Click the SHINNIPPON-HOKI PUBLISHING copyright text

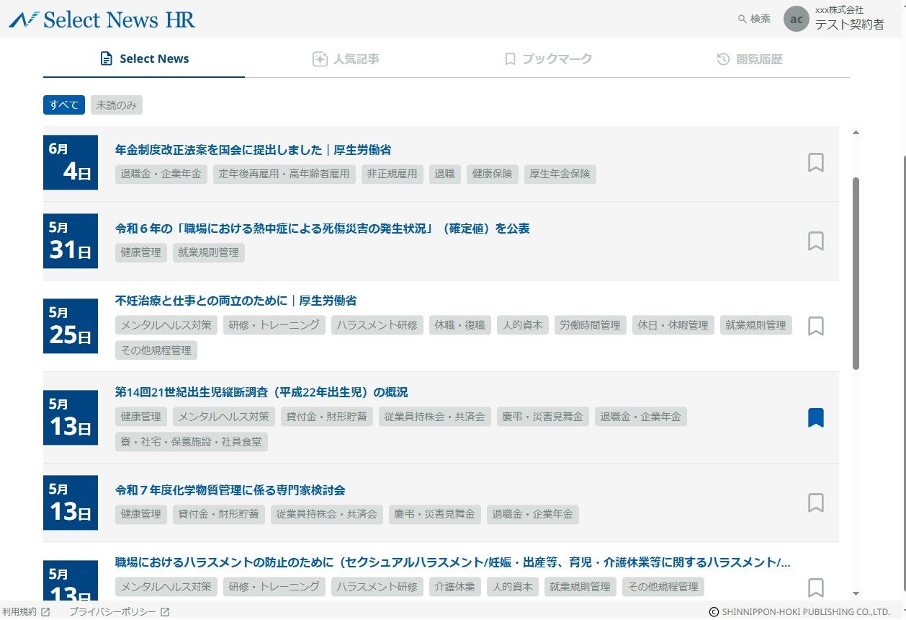click(800, 612)
